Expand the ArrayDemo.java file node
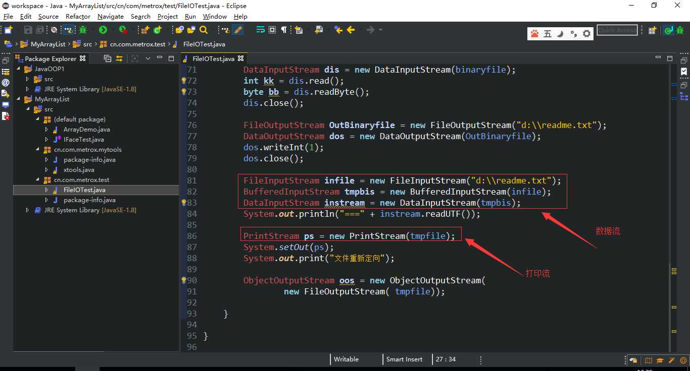 (x=47, y=130)
